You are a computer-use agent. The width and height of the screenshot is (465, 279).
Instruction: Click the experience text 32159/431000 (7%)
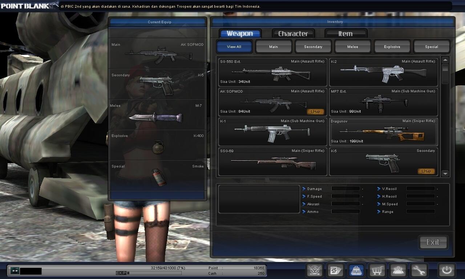(168, 268)
